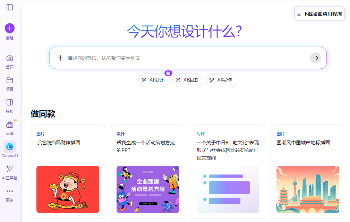Open the 企业团建活动策划方案 PPT card

tap(148, 189)
